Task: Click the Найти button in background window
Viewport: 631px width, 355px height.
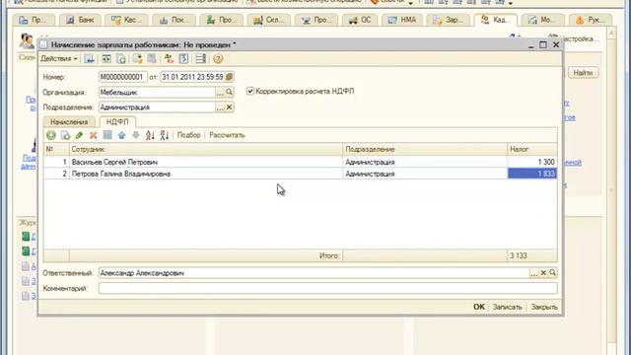Action: click(583, 73)
